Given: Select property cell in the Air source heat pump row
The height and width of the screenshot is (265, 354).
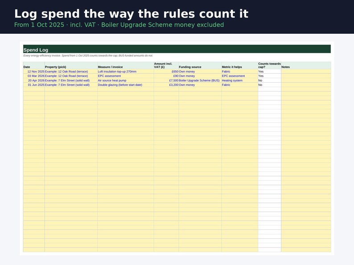Looking at the screenshot, I should [71, 80].
